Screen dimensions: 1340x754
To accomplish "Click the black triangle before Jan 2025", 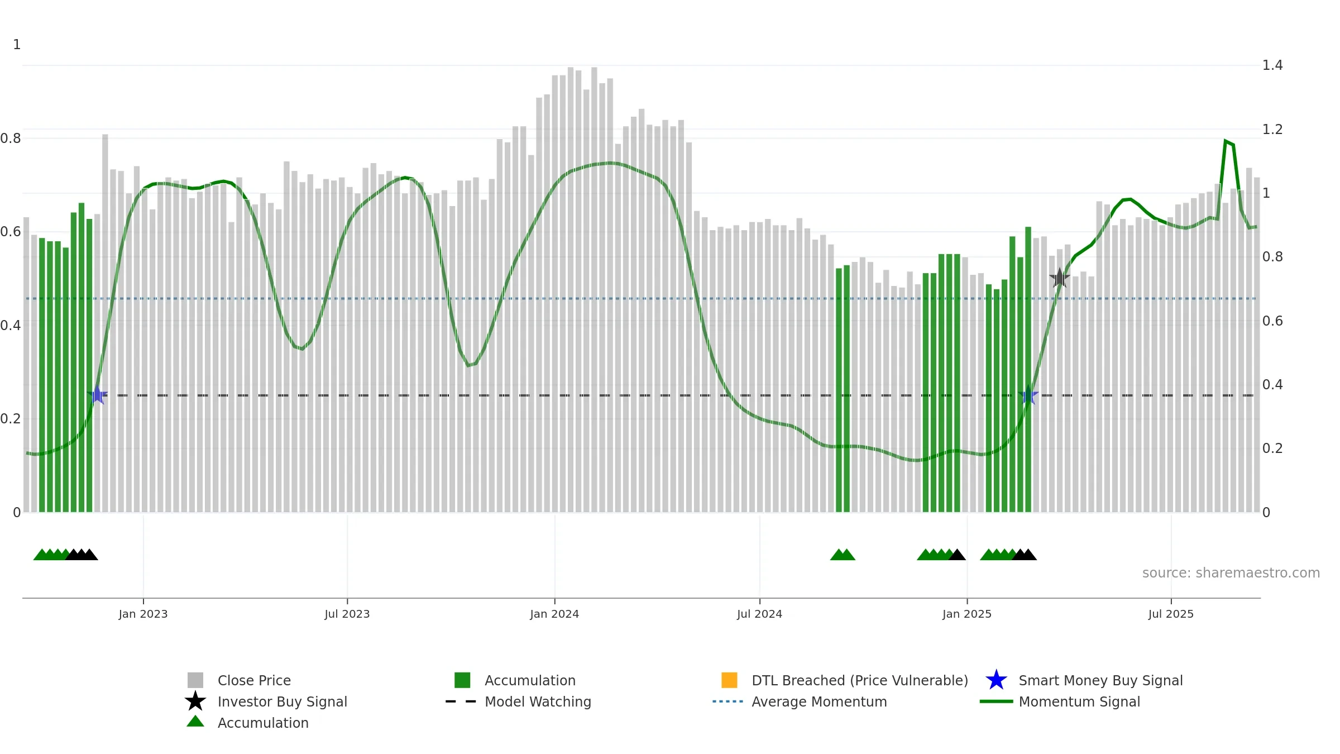I will coord(957,555).
